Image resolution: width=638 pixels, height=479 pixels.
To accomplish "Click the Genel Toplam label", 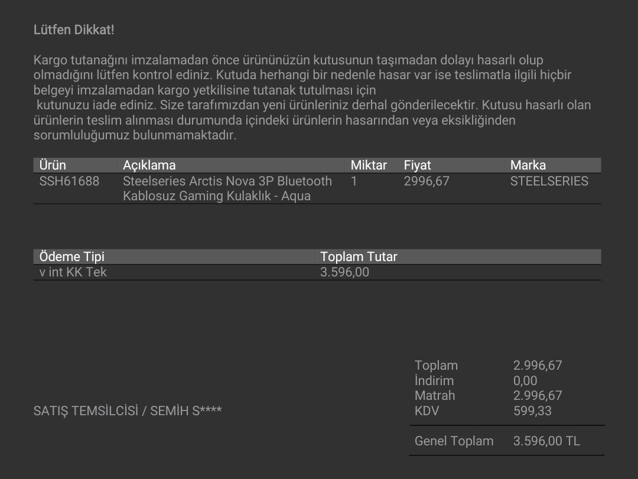I will [454, 441].
